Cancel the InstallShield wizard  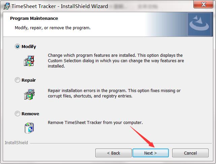(190, 153)
